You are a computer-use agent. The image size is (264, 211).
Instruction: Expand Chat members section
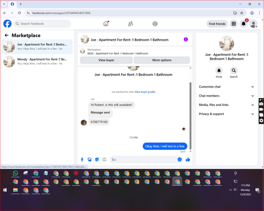[227, 96]
